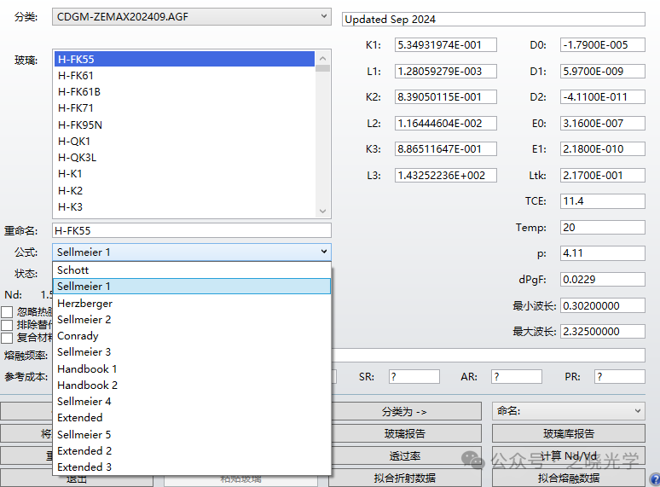The image size is (660, 487).
Task: Click the blue help icon at bottom right
Action: click(654, 479)
